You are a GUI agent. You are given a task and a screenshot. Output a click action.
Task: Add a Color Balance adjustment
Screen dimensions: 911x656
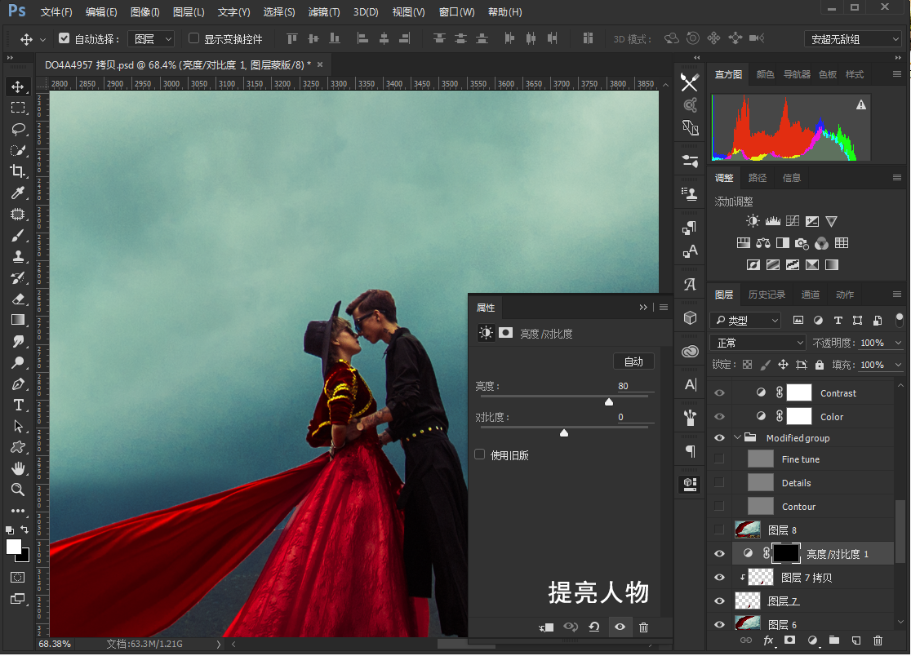(763, 243)
